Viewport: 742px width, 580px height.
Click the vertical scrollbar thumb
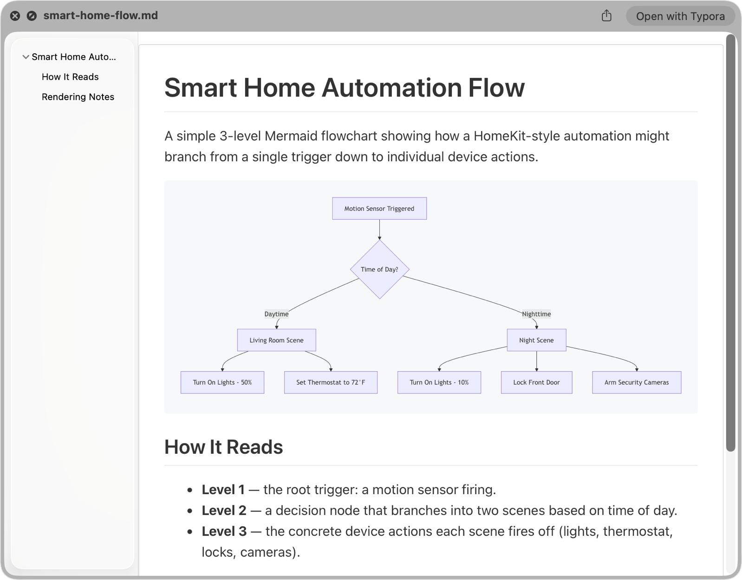point(730,242)
